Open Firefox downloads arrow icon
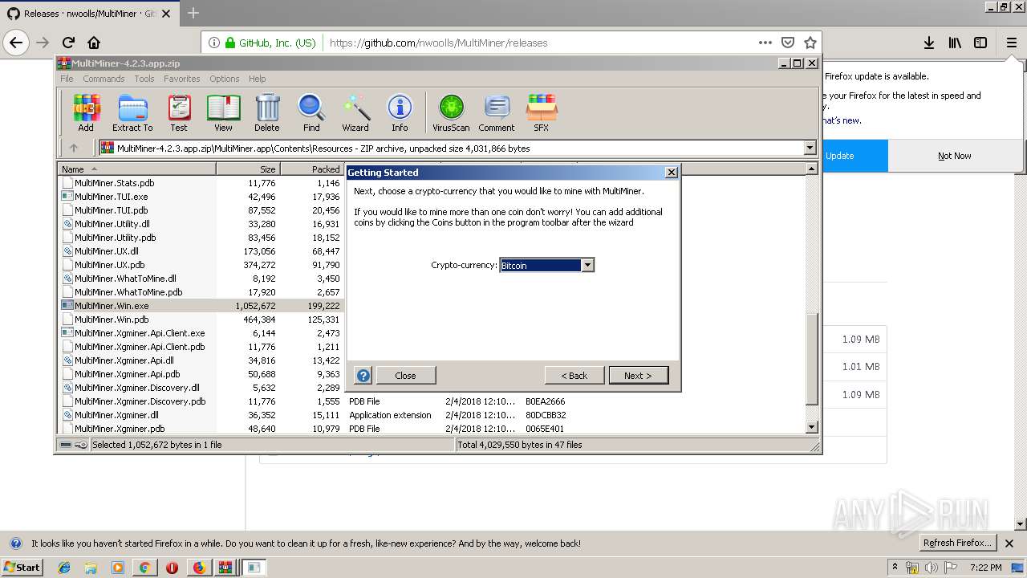Image resolution: width=1027 pixels, height=578 pixels. (x=928, y=43)
